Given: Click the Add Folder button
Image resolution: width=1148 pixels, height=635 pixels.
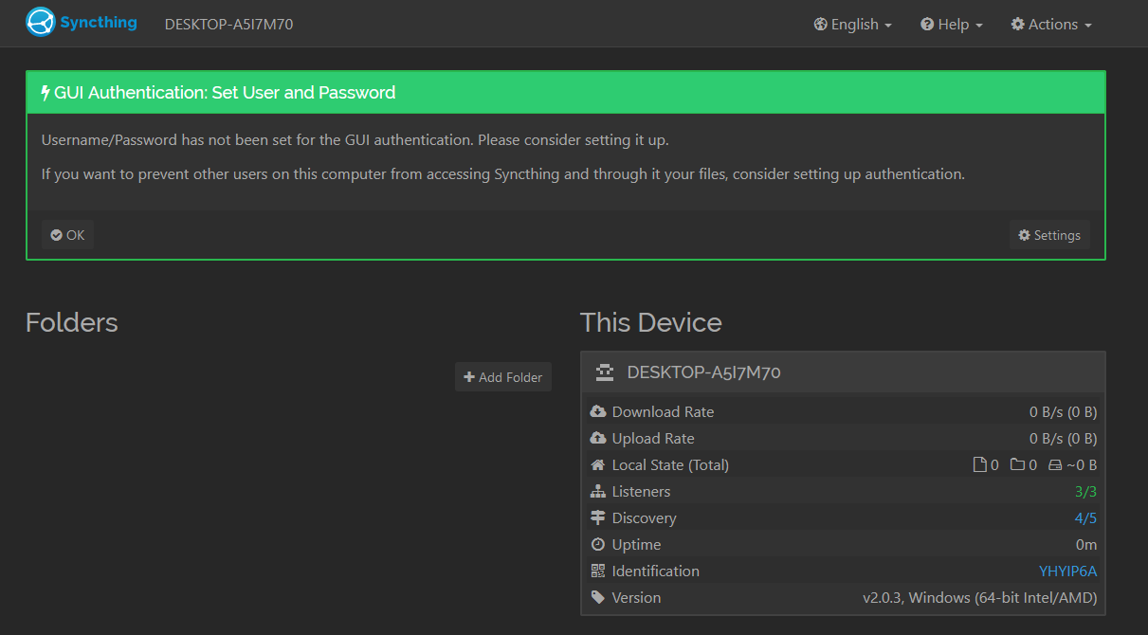Looking at the screenshot, I should point(502,377).
